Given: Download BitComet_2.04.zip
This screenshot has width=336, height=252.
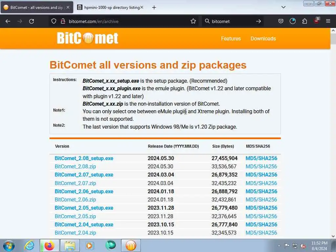Looking at the screenshot, I should (75, 233).
